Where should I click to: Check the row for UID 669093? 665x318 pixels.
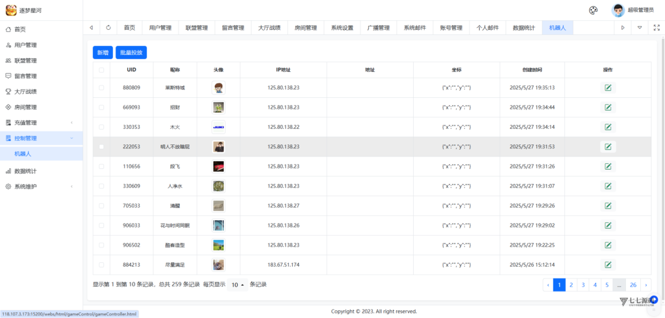point(101,108)
